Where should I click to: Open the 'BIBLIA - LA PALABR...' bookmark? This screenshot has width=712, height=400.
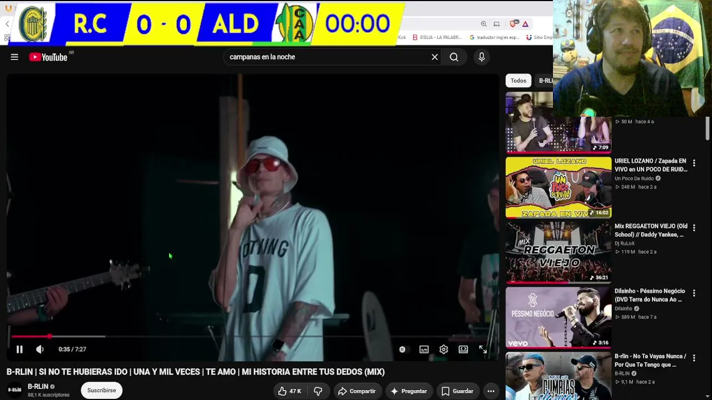[437, 37]
